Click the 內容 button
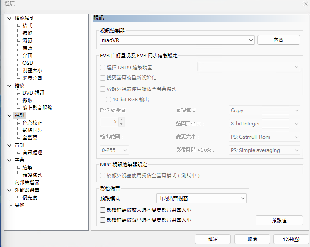The image size is (310, 247). (x=278, y=40)
